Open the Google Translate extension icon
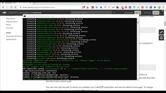 (97, 7)
